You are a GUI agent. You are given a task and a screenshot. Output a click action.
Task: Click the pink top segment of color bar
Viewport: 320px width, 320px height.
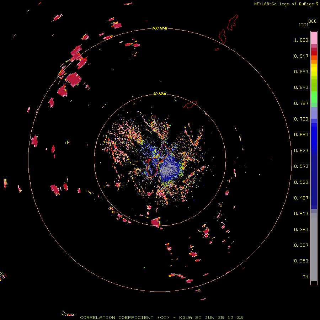point(314,38)
